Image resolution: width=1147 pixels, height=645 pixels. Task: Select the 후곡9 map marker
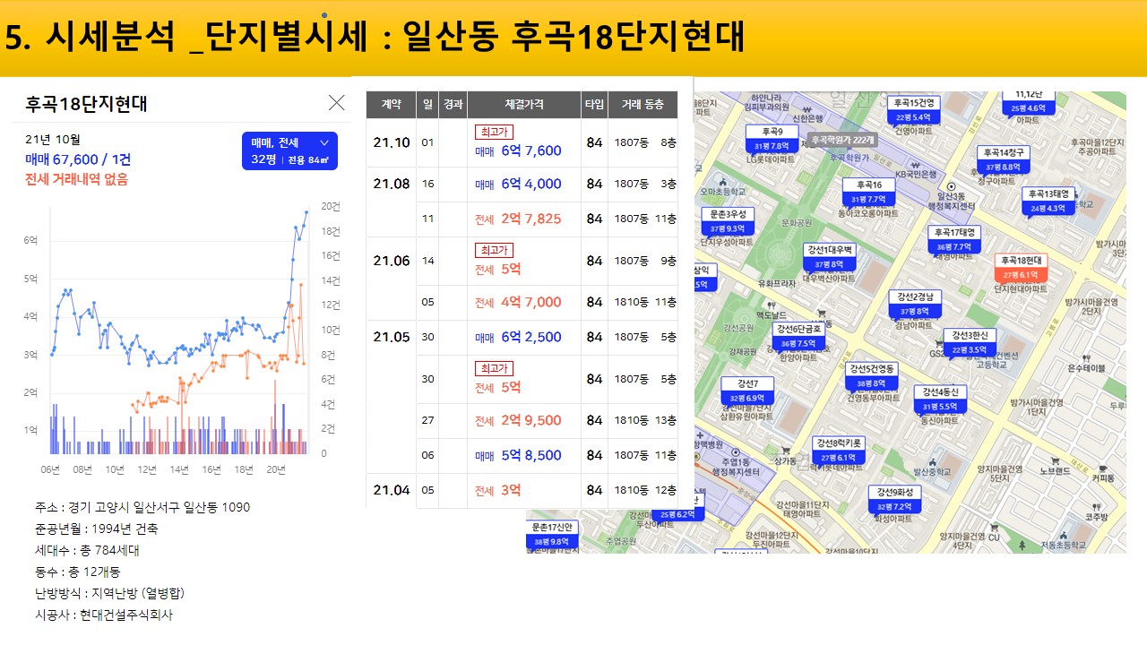(772, 139)
